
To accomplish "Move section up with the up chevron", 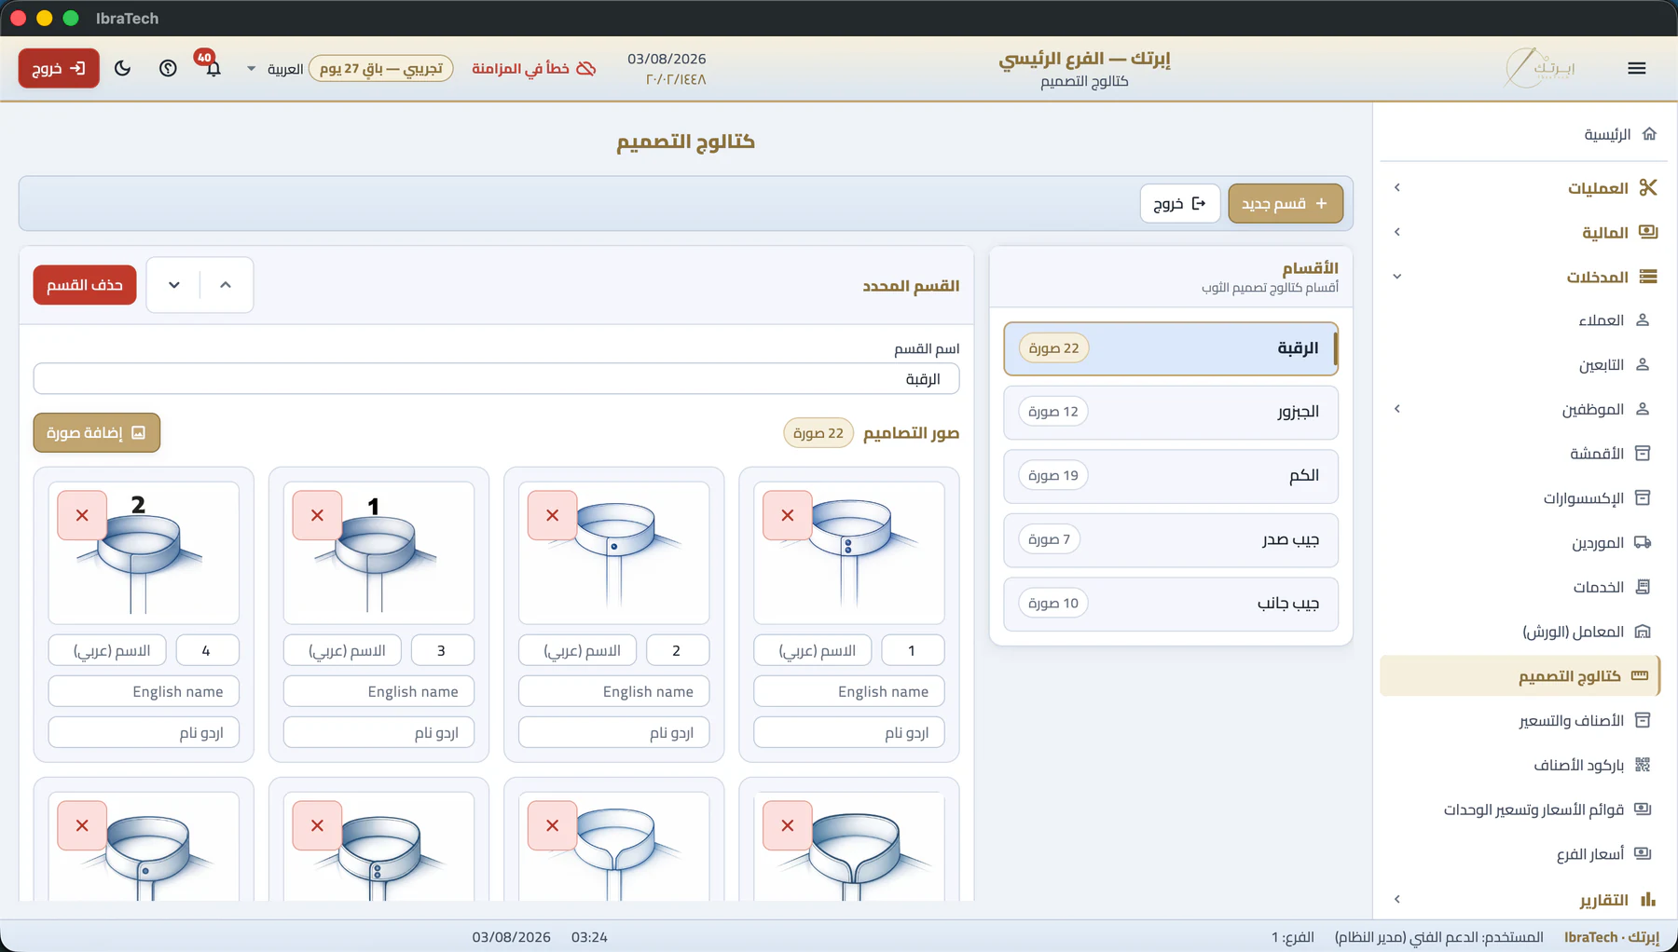I will pos(226,285).
